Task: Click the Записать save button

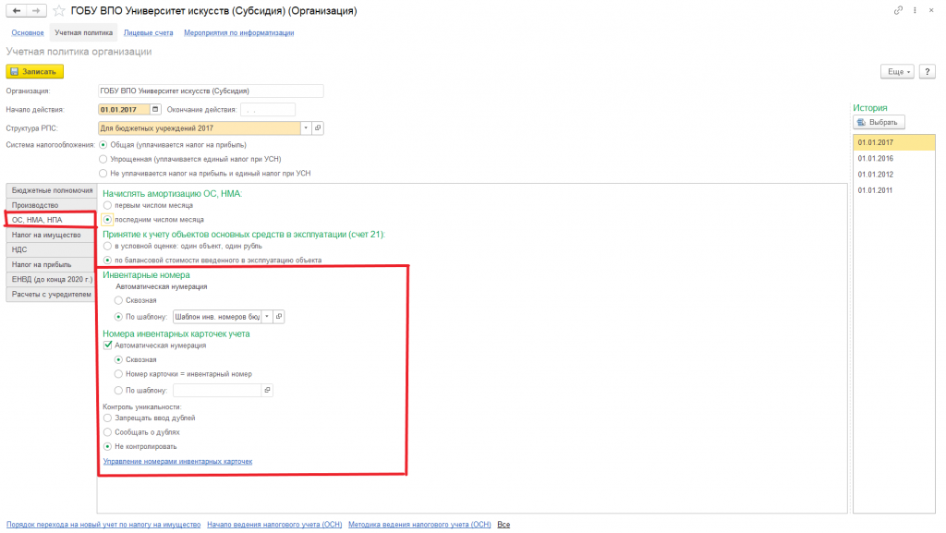Action: pyautogui.click(x=34, y=72)
